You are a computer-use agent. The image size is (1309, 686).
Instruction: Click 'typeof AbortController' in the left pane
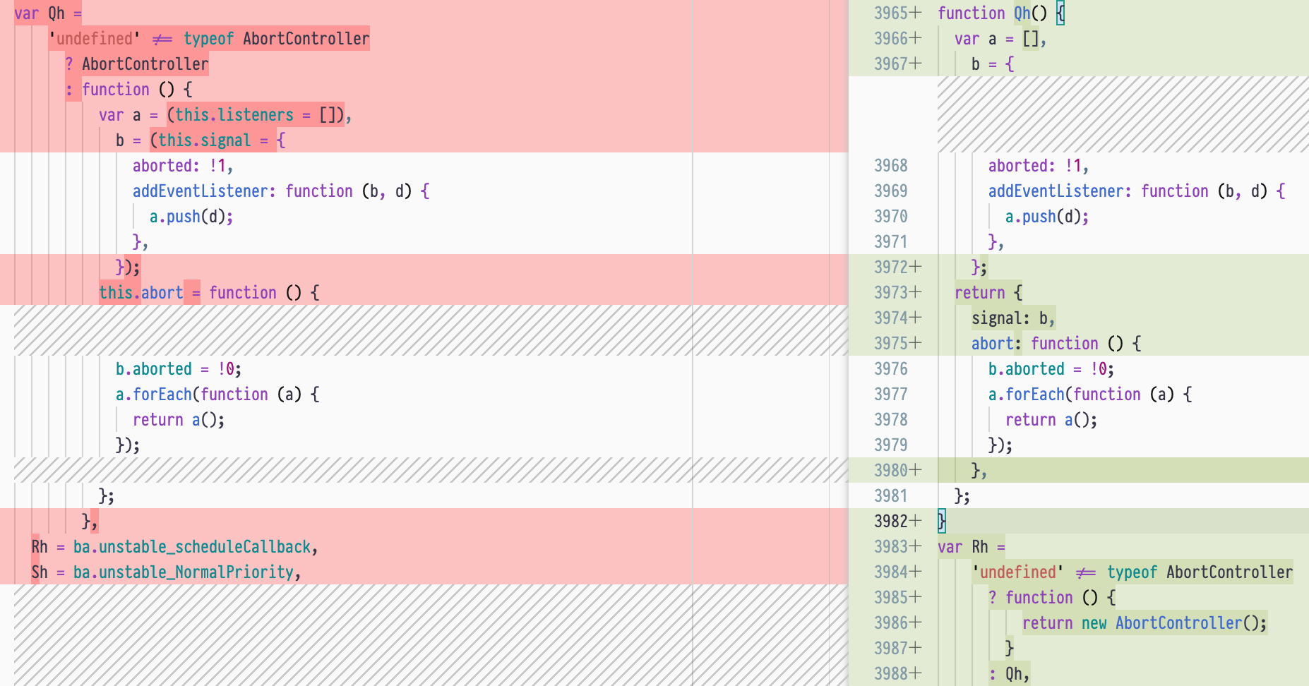pyautogui.click(x=276, y=39)
